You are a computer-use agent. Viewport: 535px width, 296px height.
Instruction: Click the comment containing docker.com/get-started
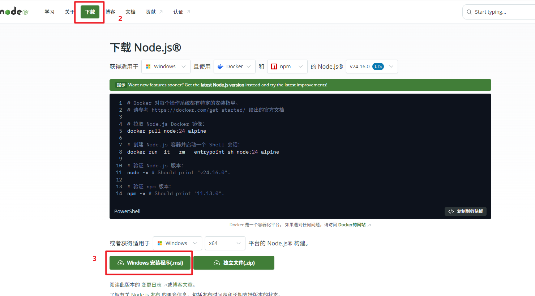(206, 110)
